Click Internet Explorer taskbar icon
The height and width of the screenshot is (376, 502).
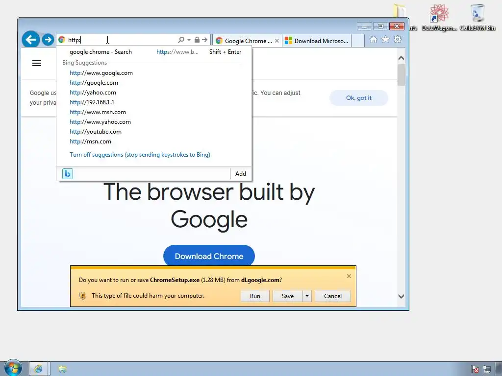pyautogui.click(x=38, y=369)
